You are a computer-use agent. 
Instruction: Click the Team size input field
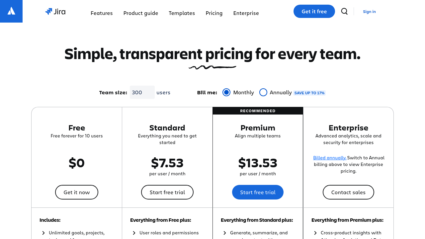(x=142, y=92)
